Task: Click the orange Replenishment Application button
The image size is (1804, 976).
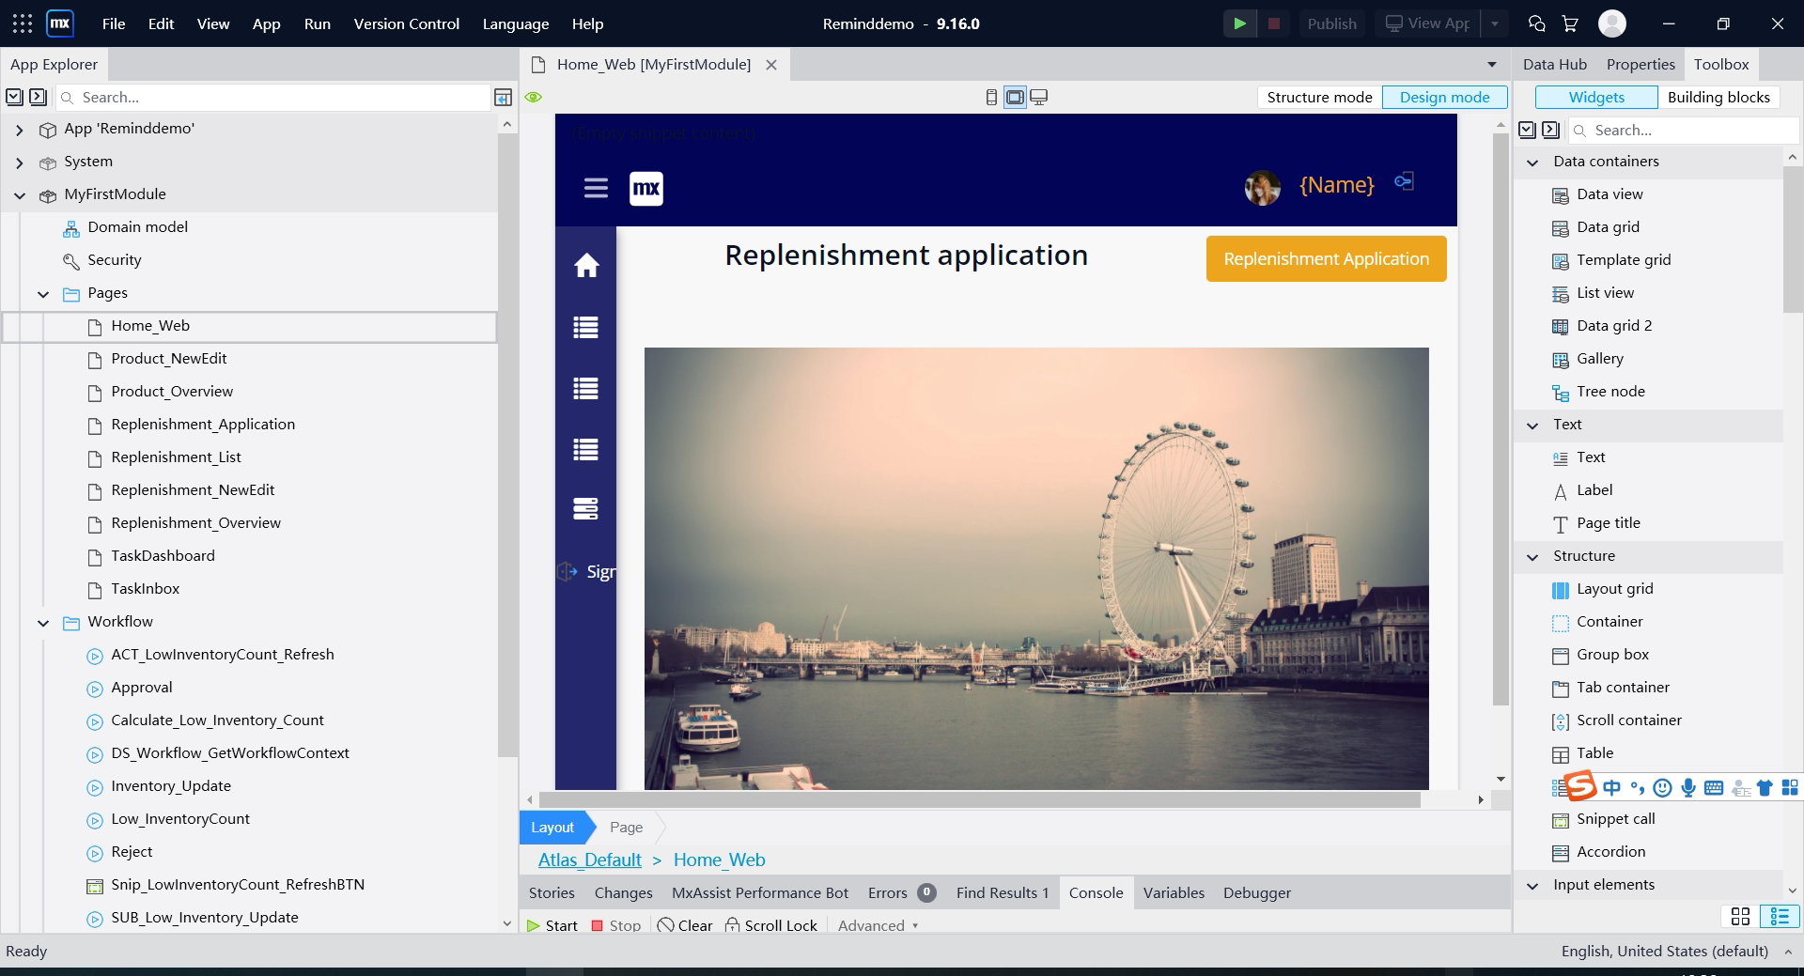Action: tap(1326, 259)
